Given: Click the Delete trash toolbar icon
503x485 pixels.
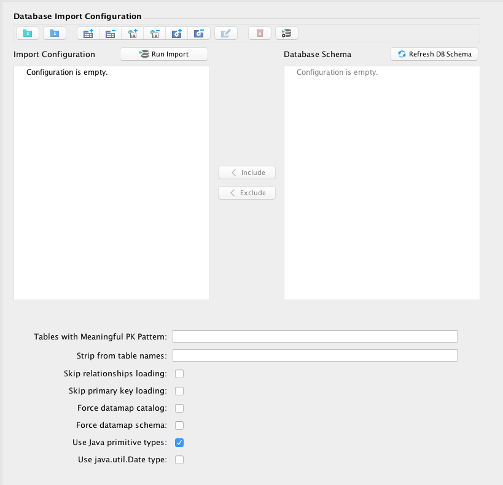Looking at the screenshot, I should tap(260, 33).
